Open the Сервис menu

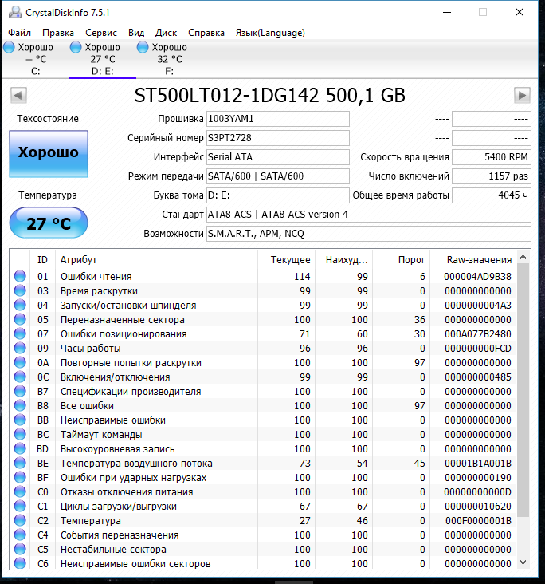[x=101, y=33]
